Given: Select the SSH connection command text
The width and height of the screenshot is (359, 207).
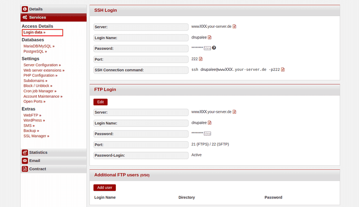Looking at the screenshot, I should point(236,69).
